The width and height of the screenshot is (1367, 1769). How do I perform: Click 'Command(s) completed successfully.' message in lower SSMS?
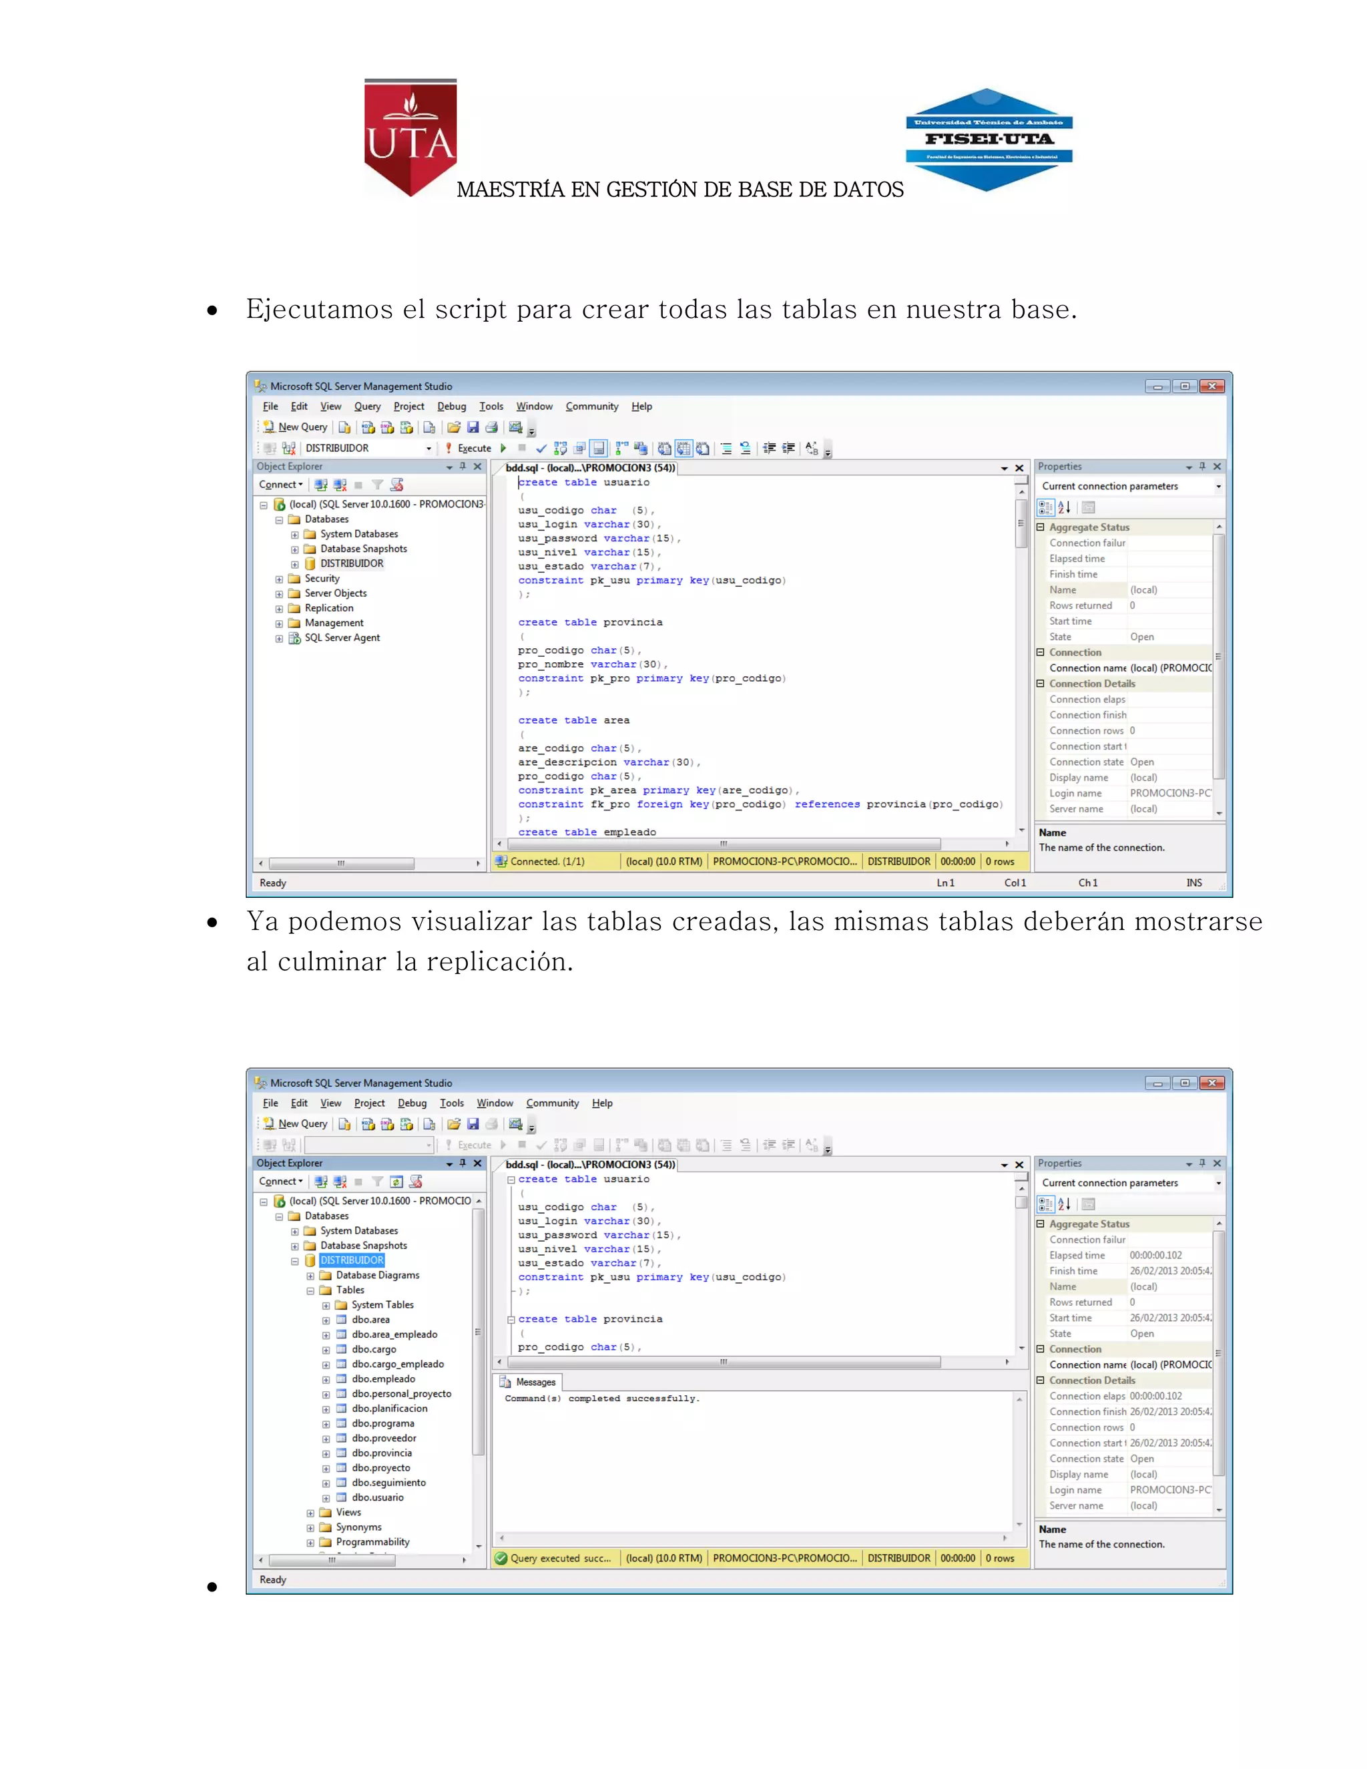pos(601,1399)
